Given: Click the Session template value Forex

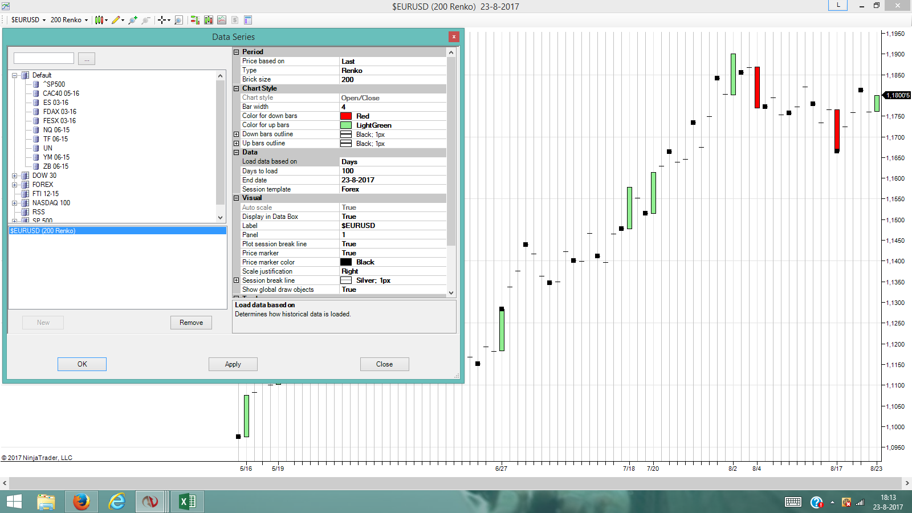Looking at the screenshot, I should [393, 189].
